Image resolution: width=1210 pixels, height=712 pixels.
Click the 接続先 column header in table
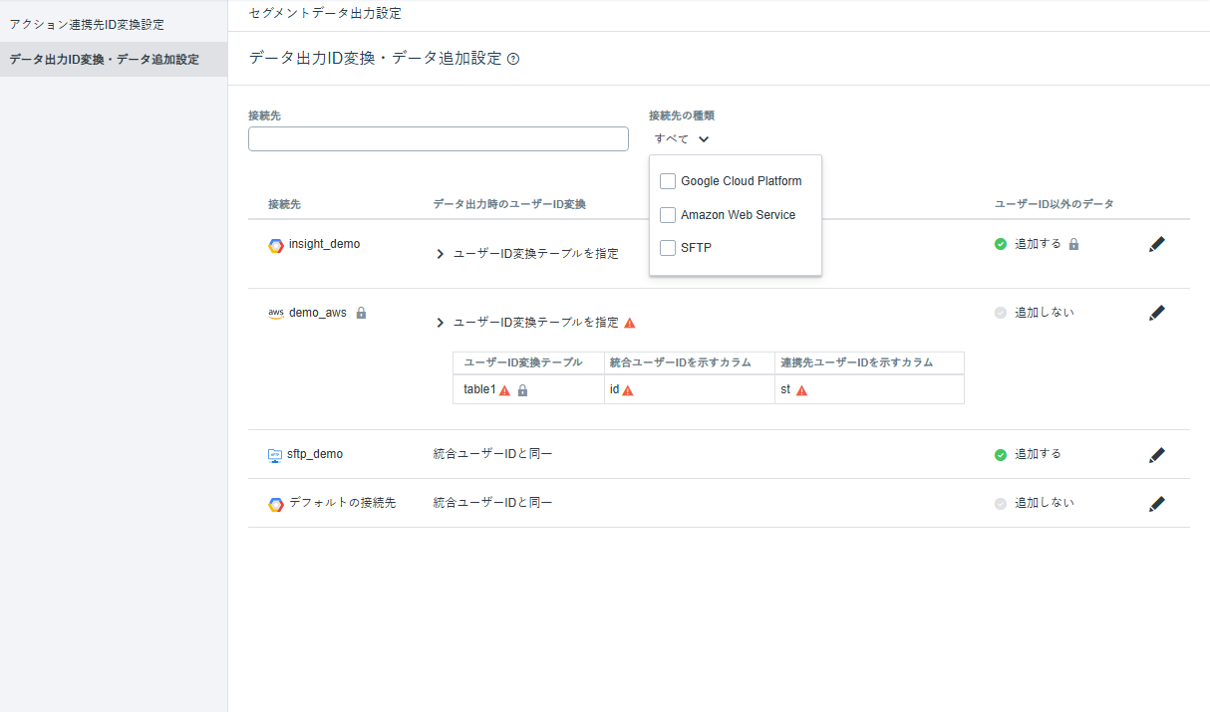(284, 204)
